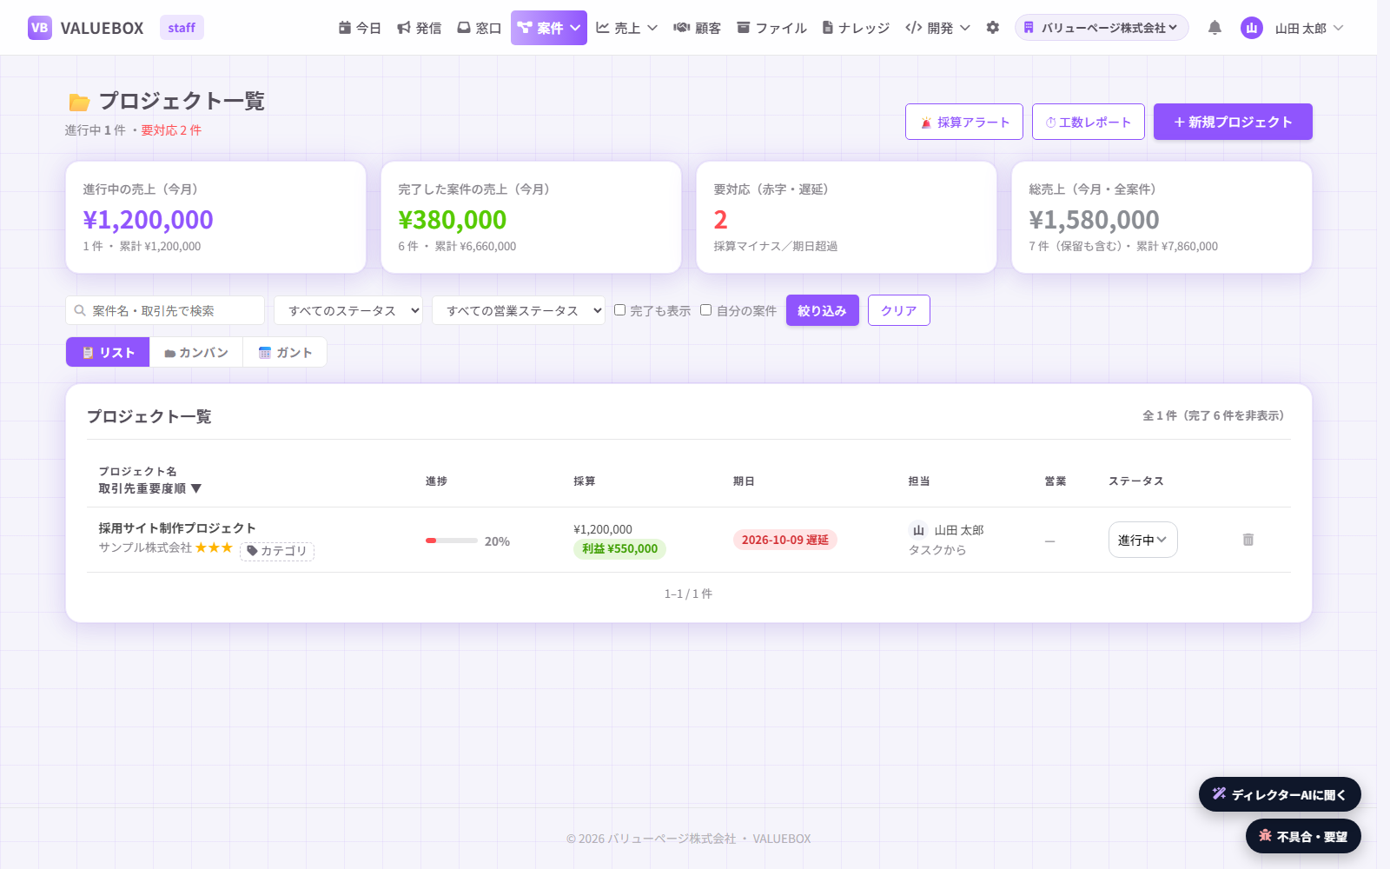Expand the 案件 nav dropdown
The height and width of the screenshot is (869, 1390).
549,28
